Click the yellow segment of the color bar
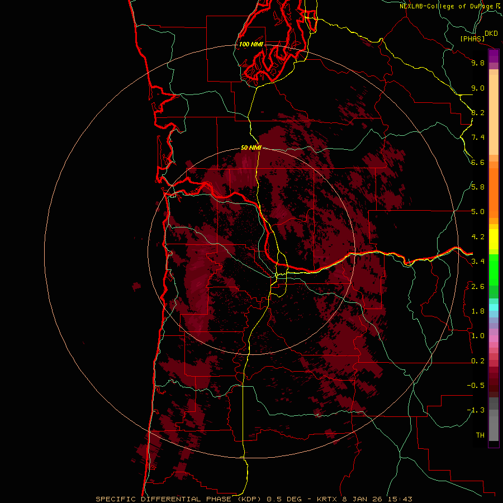The width and height of the screenshot is (503, 503). tap(493, 239)
